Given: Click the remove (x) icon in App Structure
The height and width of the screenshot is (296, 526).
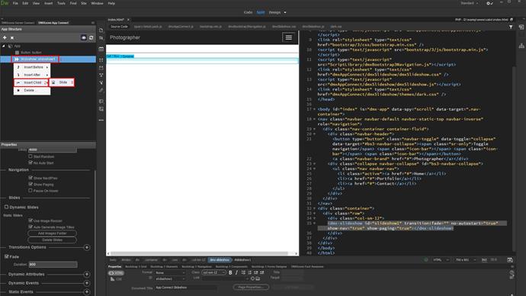Looking at the screenshot, I should click(x=12, y=37).
